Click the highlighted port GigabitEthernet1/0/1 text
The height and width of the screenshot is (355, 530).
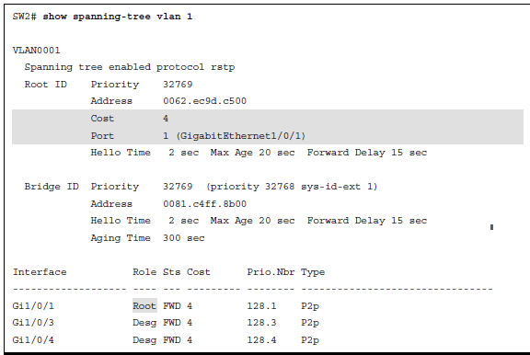tap(241, 136)
